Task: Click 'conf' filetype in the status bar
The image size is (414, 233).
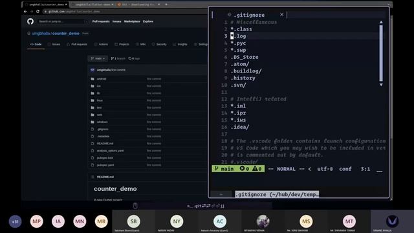Action: pyautogui.click(x=345, y=169)
